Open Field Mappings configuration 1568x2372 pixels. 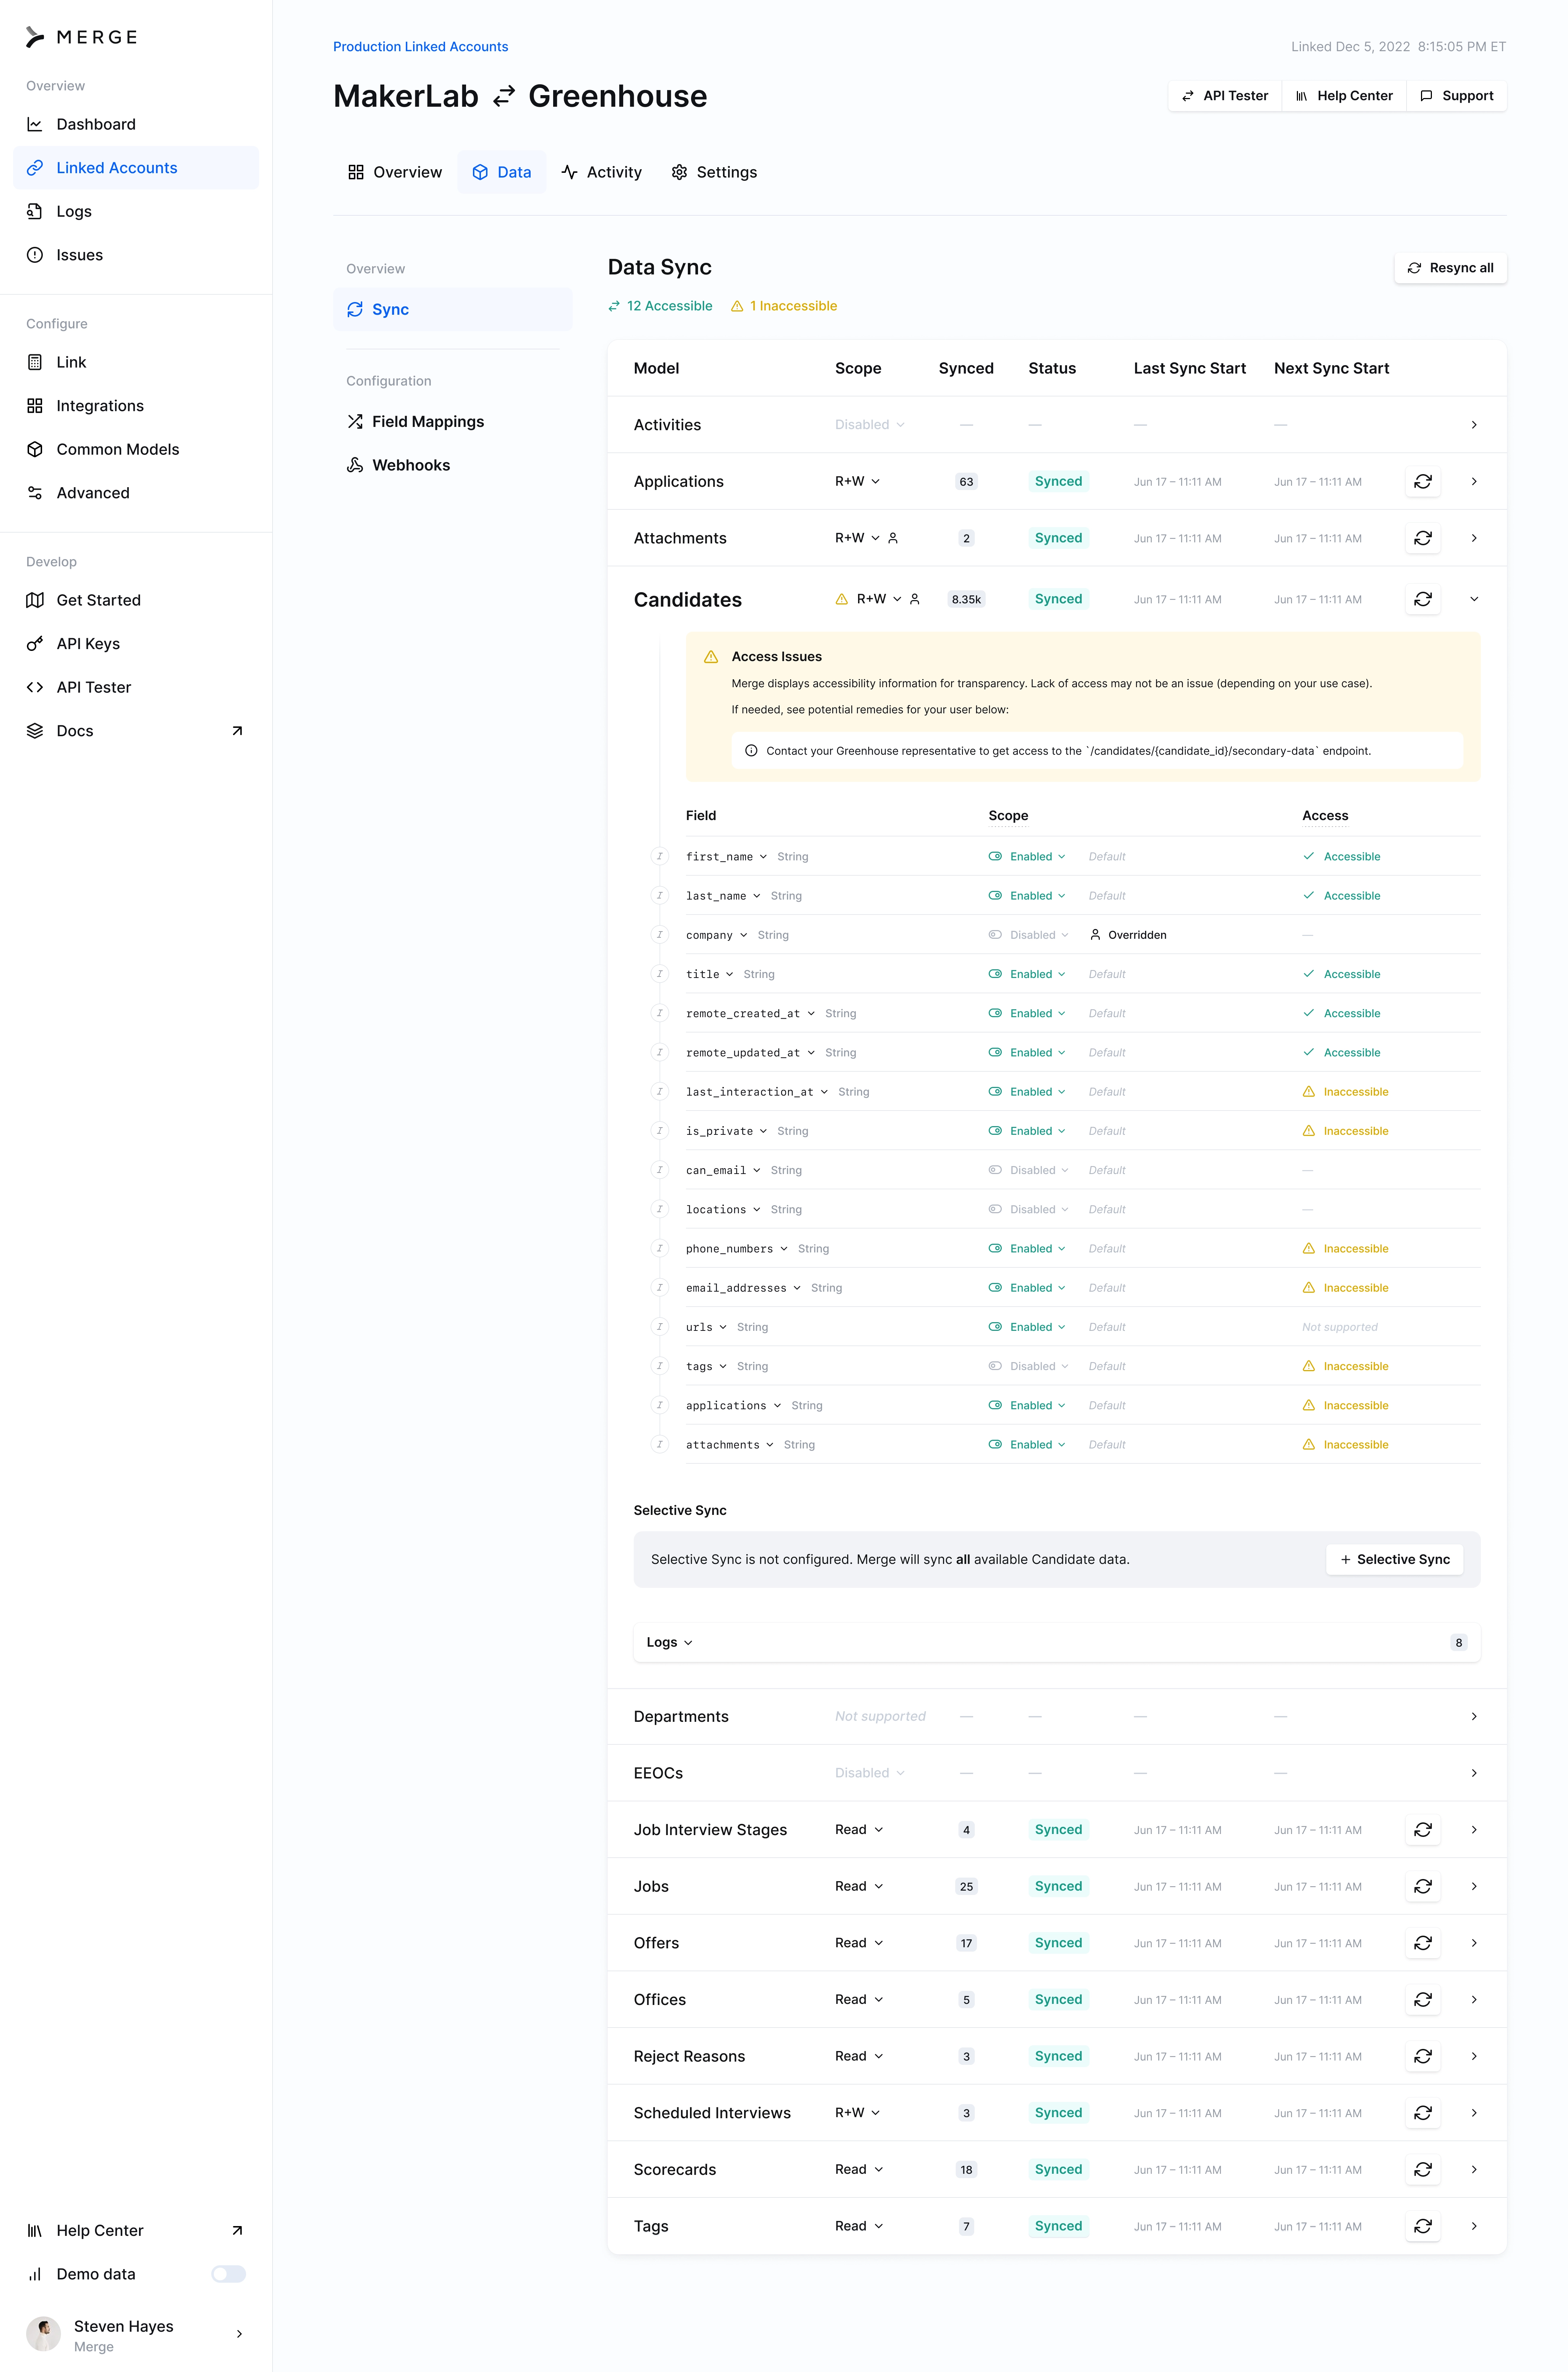pyautogui.click(x=453, y=421)
